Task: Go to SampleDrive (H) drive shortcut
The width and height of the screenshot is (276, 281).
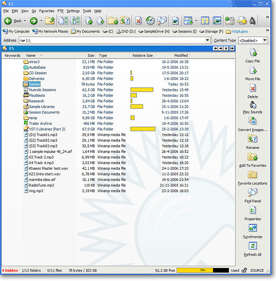Action: 154,31
